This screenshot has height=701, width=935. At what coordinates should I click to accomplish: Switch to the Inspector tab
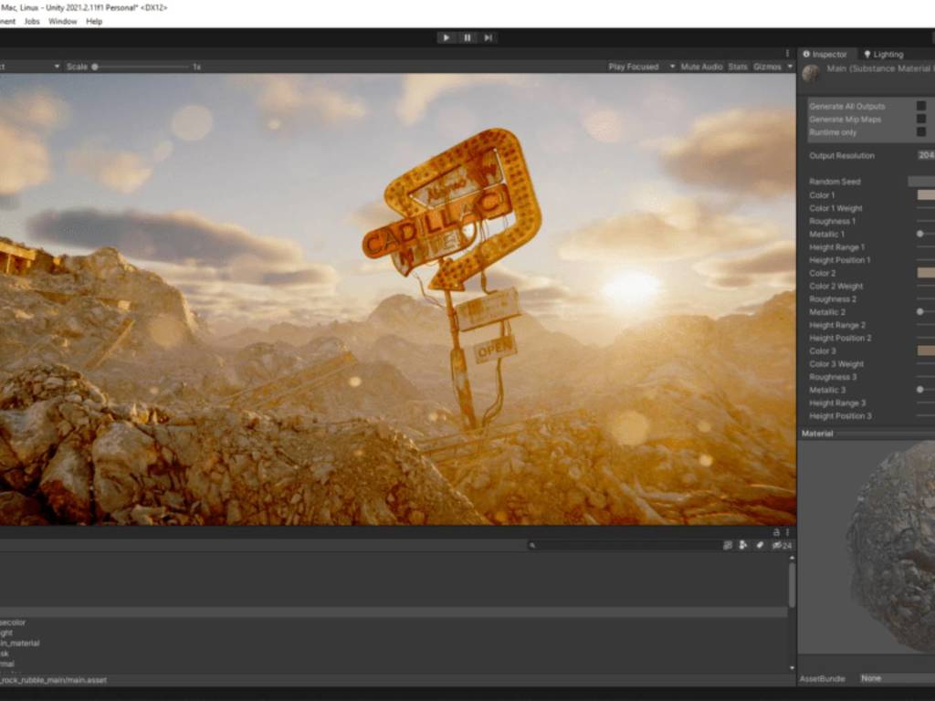click(825, 54)
